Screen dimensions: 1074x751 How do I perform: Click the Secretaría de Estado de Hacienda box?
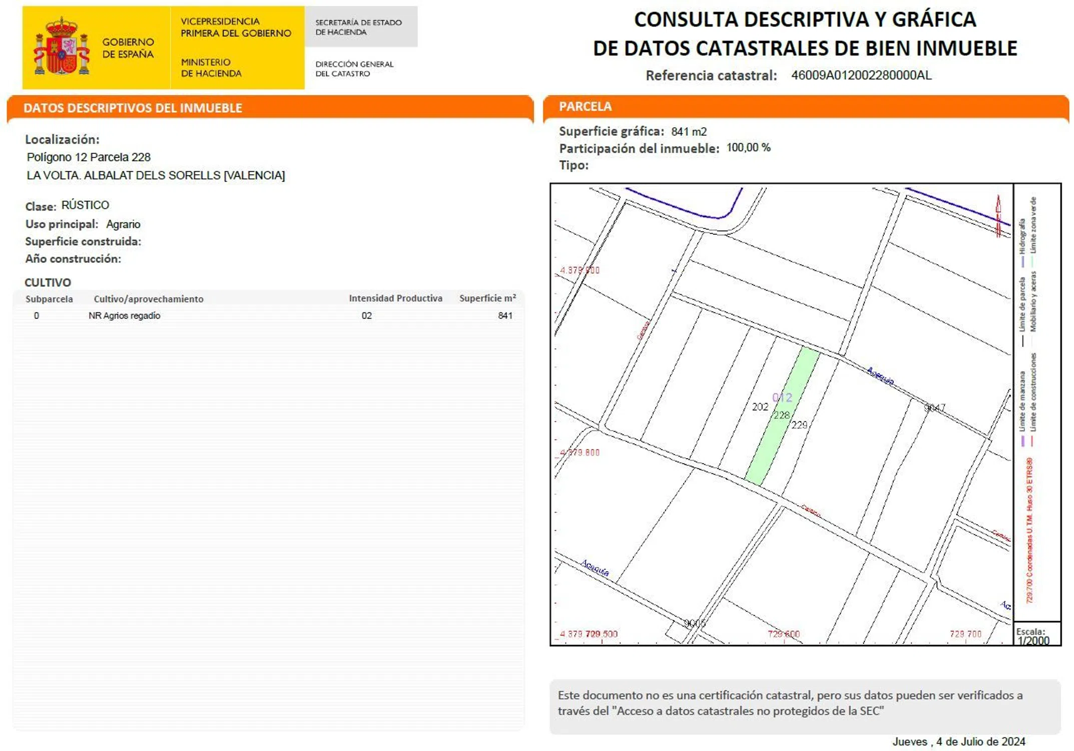(360, 27)
